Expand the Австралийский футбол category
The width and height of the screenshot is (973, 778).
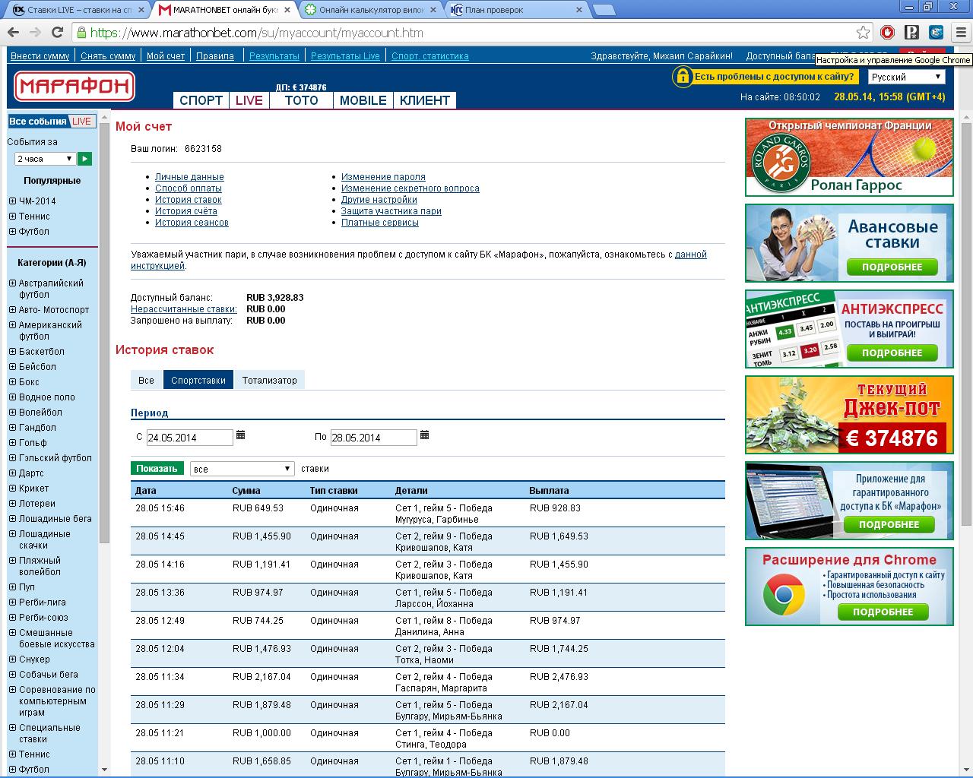click(12, 283)
